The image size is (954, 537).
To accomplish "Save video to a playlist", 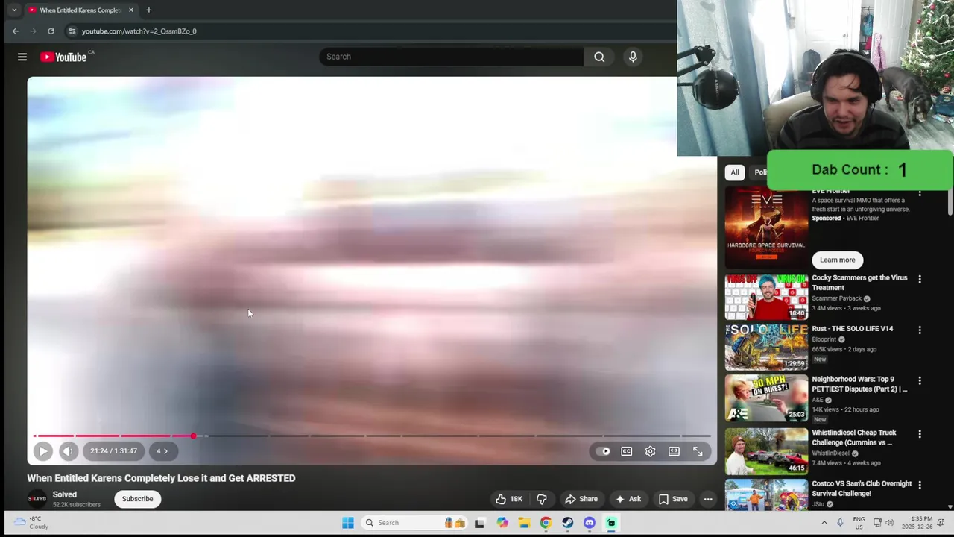I will point(672,499).
